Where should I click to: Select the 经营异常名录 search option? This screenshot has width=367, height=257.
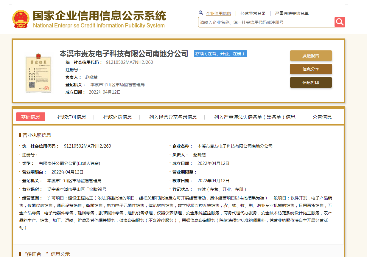[x=253, y=13]
